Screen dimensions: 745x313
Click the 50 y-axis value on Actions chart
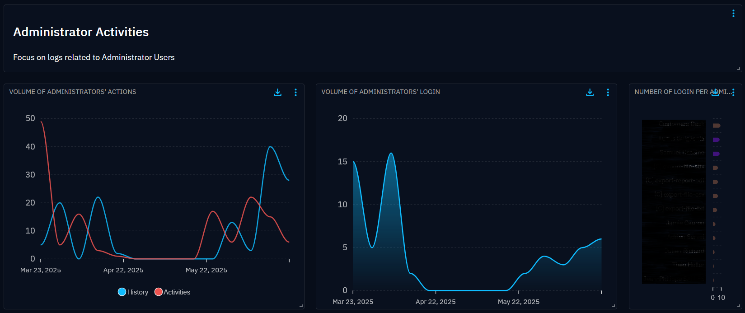pyautogui.click(x=30, y=118)
